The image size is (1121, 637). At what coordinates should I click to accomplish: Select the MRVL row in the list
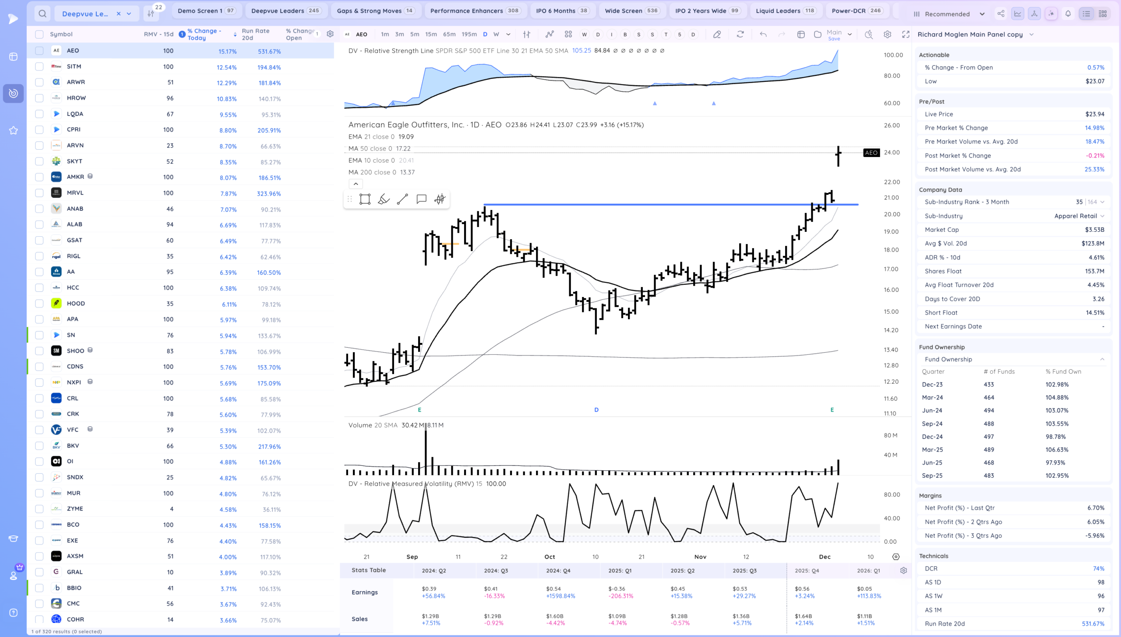[75, 192]
